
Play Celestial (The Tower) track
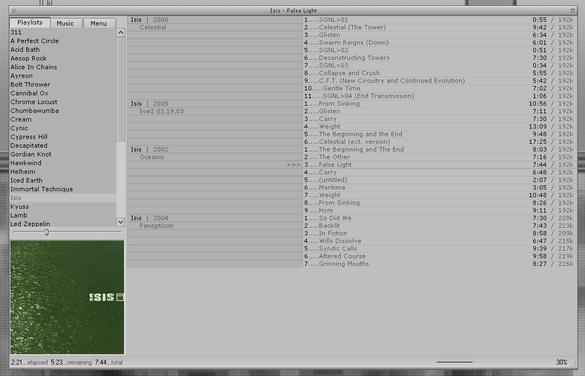(x=439, y=27)
